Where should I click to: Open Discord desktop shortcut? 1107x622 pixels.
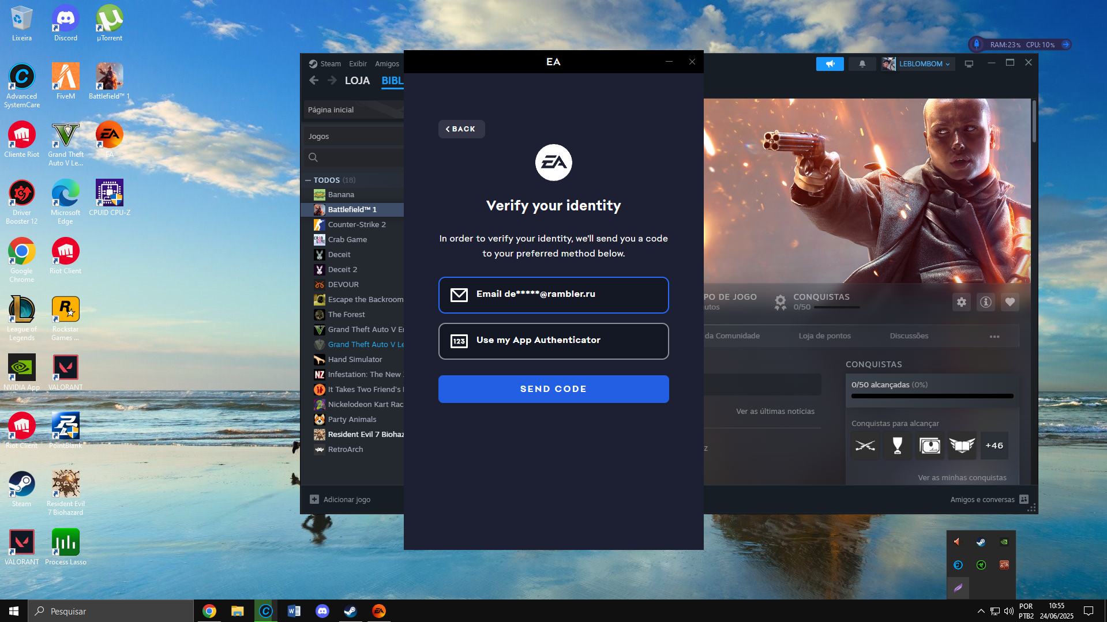pos(66,24)
